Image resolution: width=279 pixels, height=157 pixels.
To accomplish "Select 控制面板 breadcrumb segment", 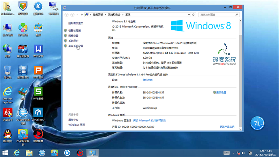I will click(x=98, y=15).
